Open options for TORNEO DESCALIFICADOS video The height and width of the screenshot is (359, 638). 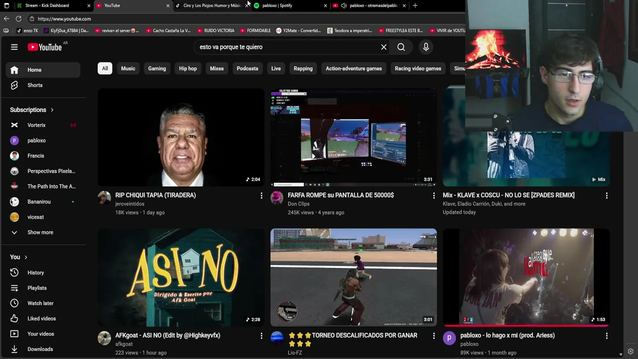pyautogui.click(x=434, y=336)
